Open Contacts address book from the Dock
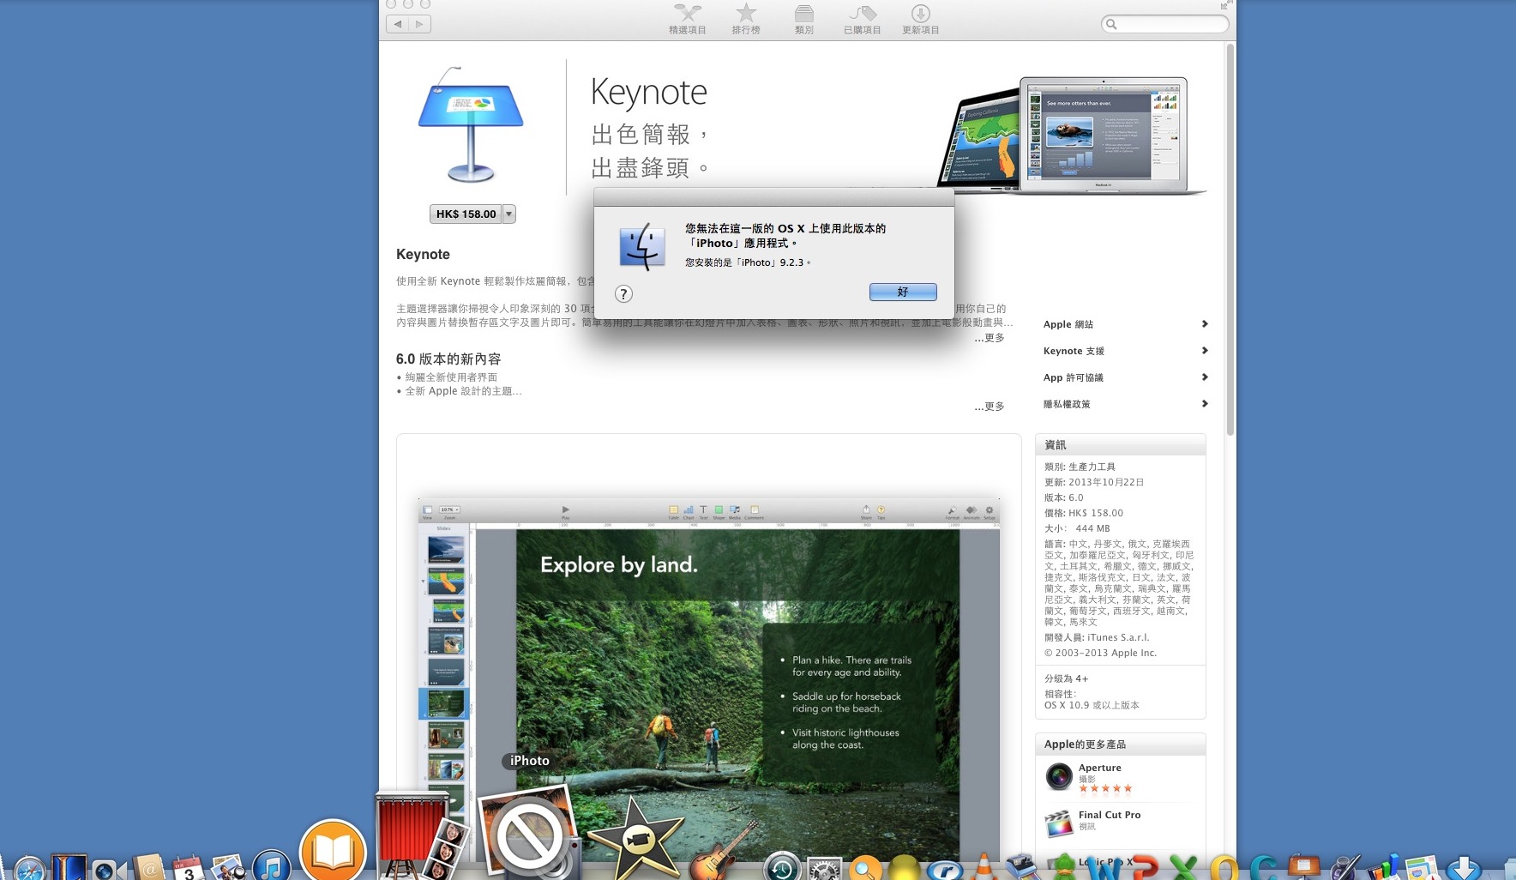1516x880 pixels. (149, 866)
